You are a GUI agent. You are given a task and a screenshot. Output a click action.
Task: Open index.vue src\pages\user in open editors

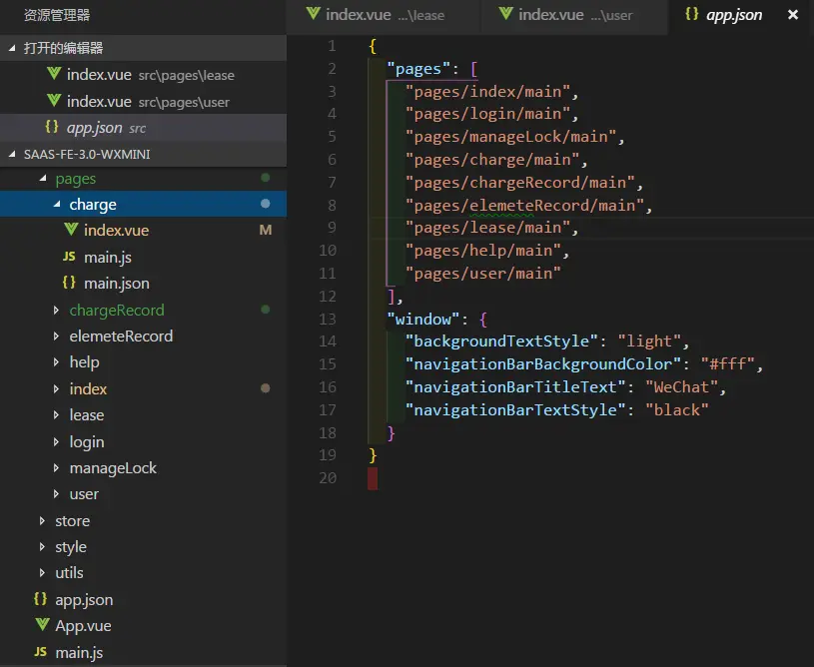143,101
